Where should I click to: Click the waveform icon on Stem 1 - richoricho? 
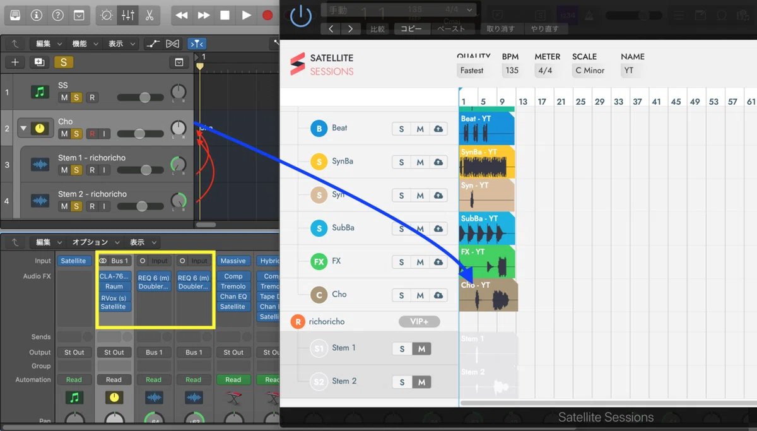[x=40, y=165]
